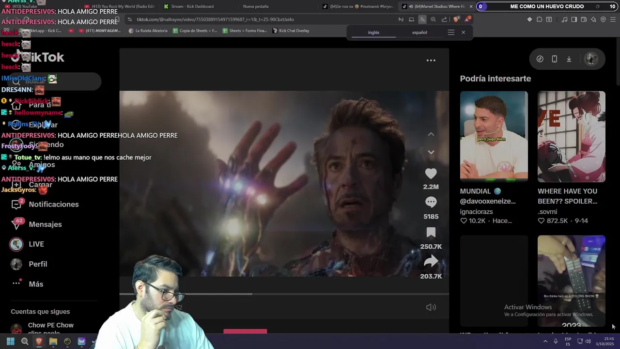Unmute video with the speaker icon

(x=431, y=307)
